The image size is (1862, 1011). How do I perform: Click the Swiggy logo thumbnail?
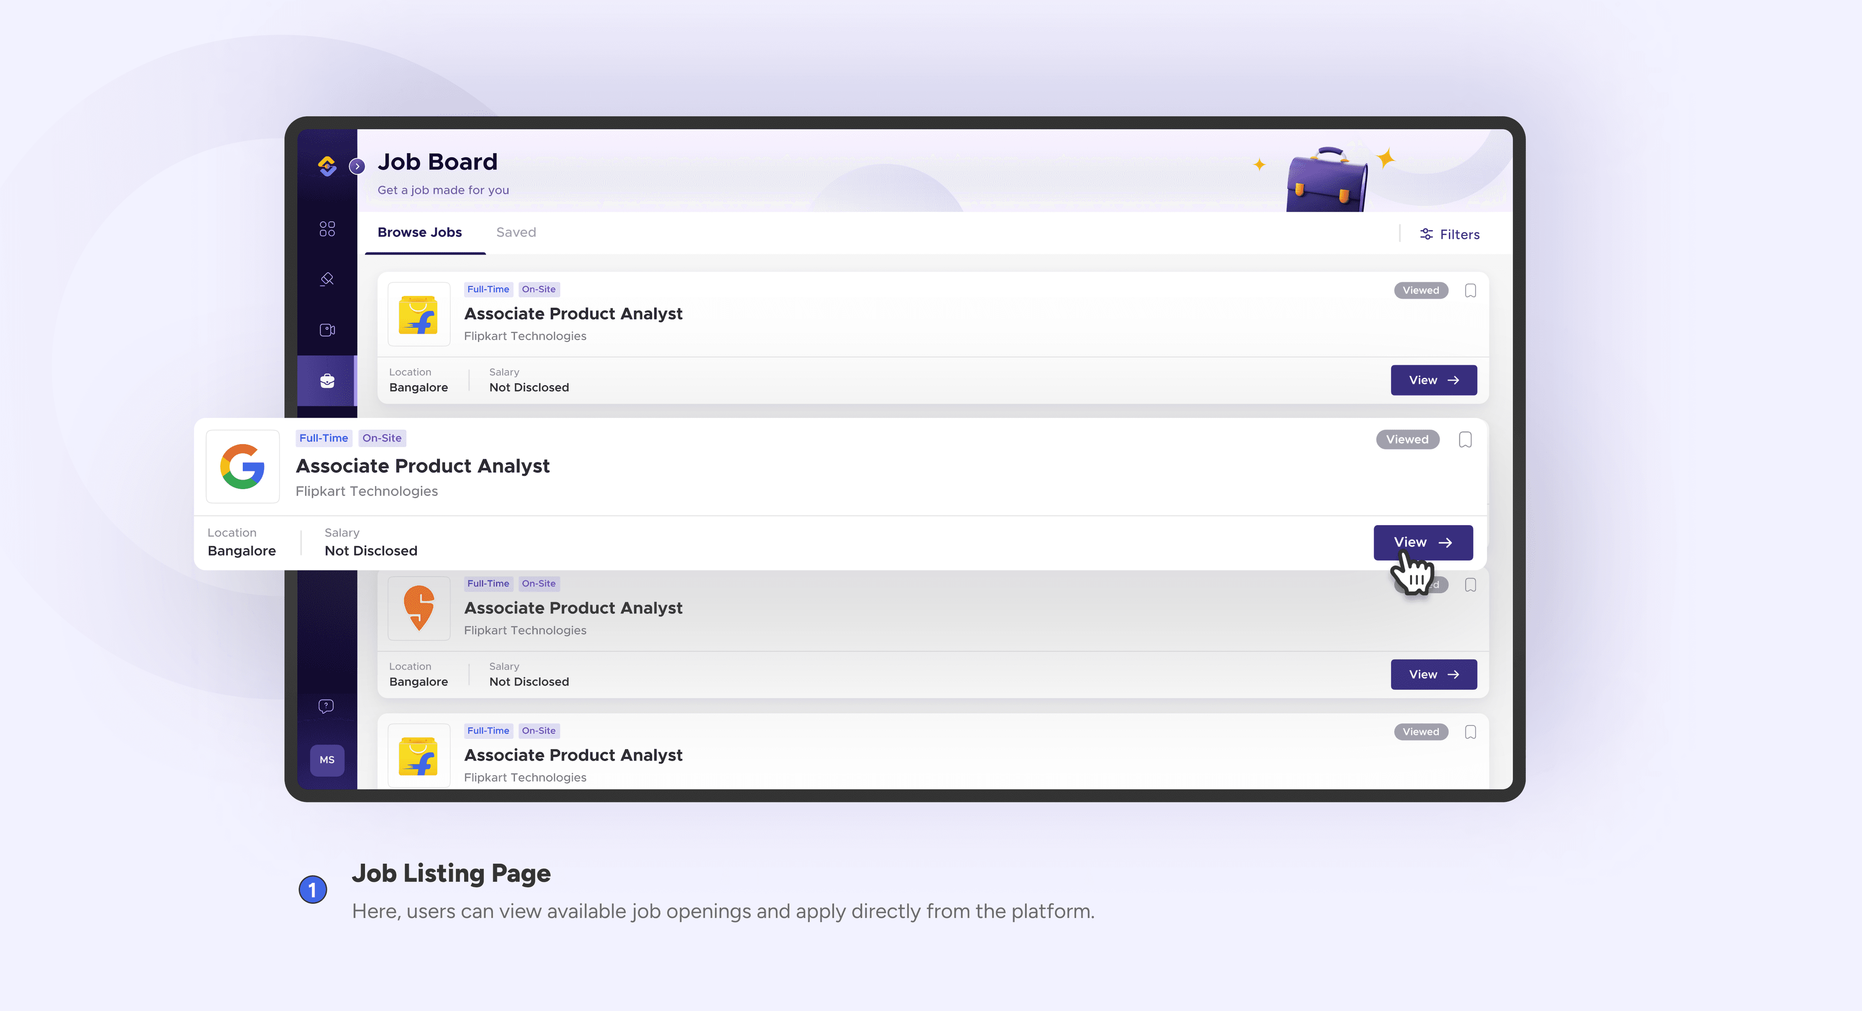pyautogui.click(x=419, y=608)
